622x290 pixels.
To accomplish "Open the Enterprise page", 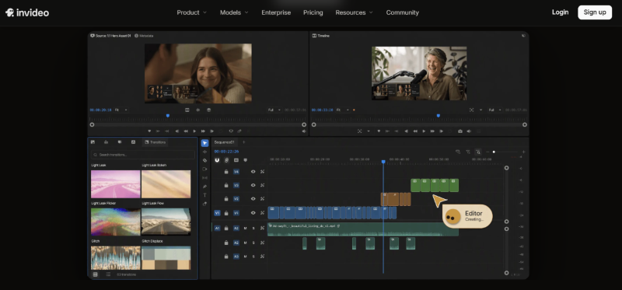I will (x=276, y=12).
